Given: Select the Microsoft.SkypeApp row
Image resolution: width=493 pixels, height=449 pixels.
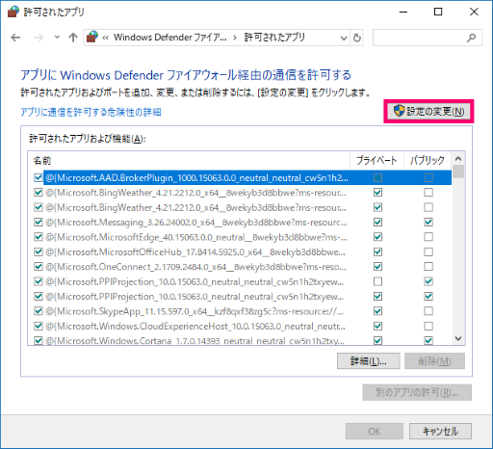Looking at the screenshot, I should point(240,311).
